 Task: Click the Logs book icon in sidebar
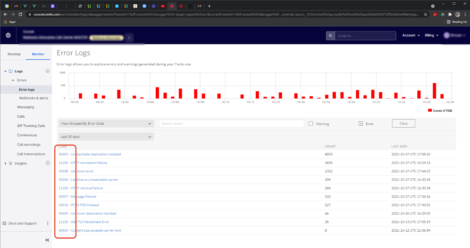tap(11, 71)
